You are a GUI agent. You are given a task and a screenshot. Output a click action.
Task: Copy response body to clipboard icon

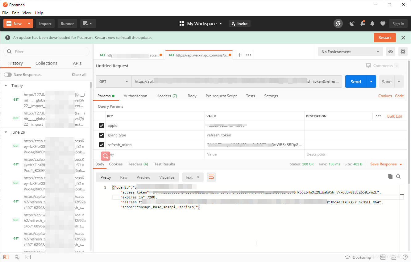click(x=390, y=177)
